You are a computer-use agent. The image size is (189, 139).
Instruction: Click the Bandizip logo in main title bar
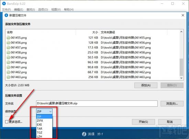pos(4,4)
